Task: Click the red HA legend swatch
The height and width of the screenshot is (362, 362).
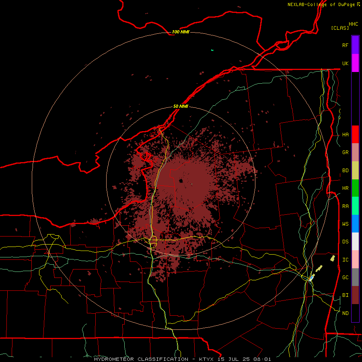Action: point(355,134)
